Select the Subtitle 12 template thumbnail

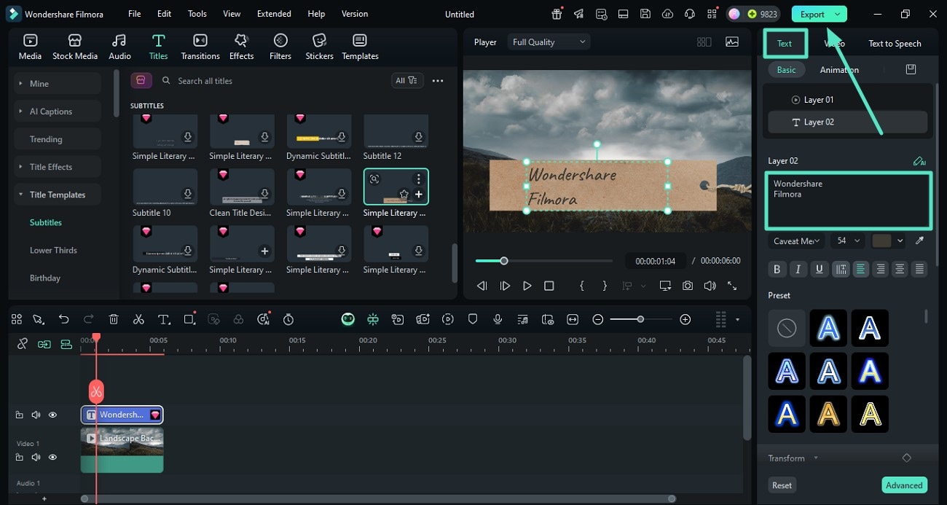(396, 131)
